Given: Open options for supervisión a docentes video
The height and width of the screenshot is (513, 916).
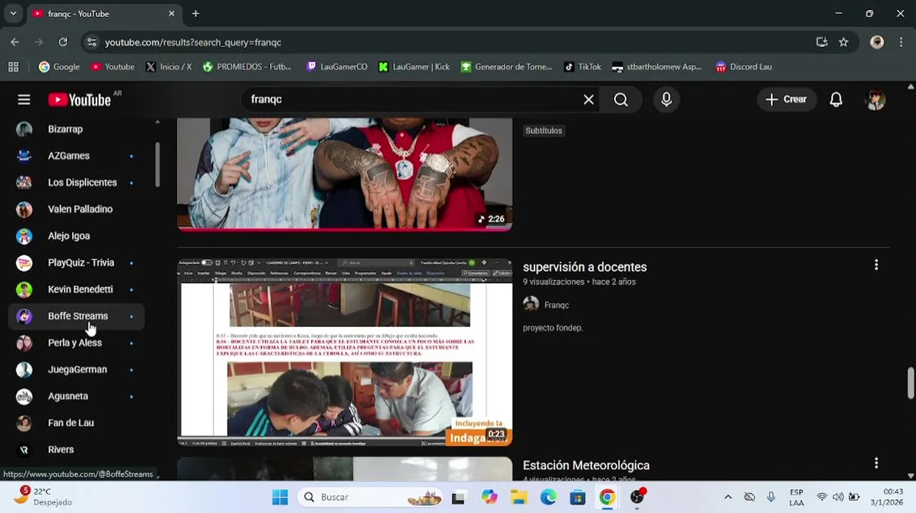Looking at the screenshot, I should [x=876, y=265].
